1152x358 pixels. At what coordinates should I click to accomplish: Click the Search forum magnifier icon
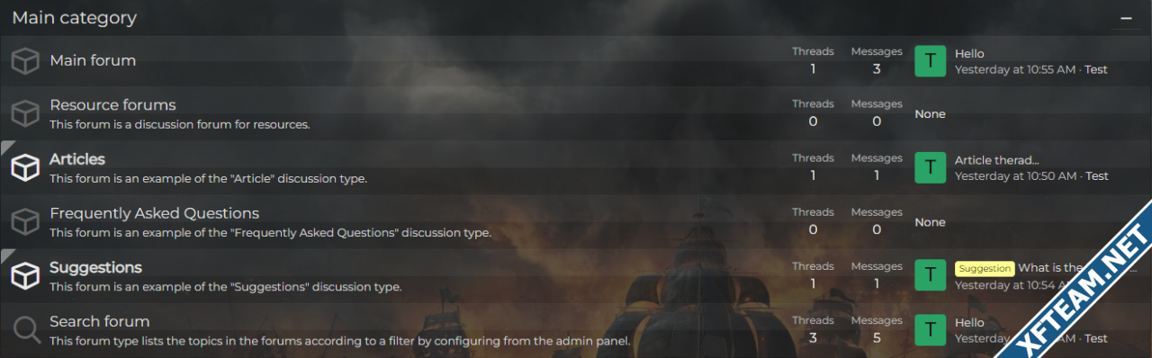(25, 330)
